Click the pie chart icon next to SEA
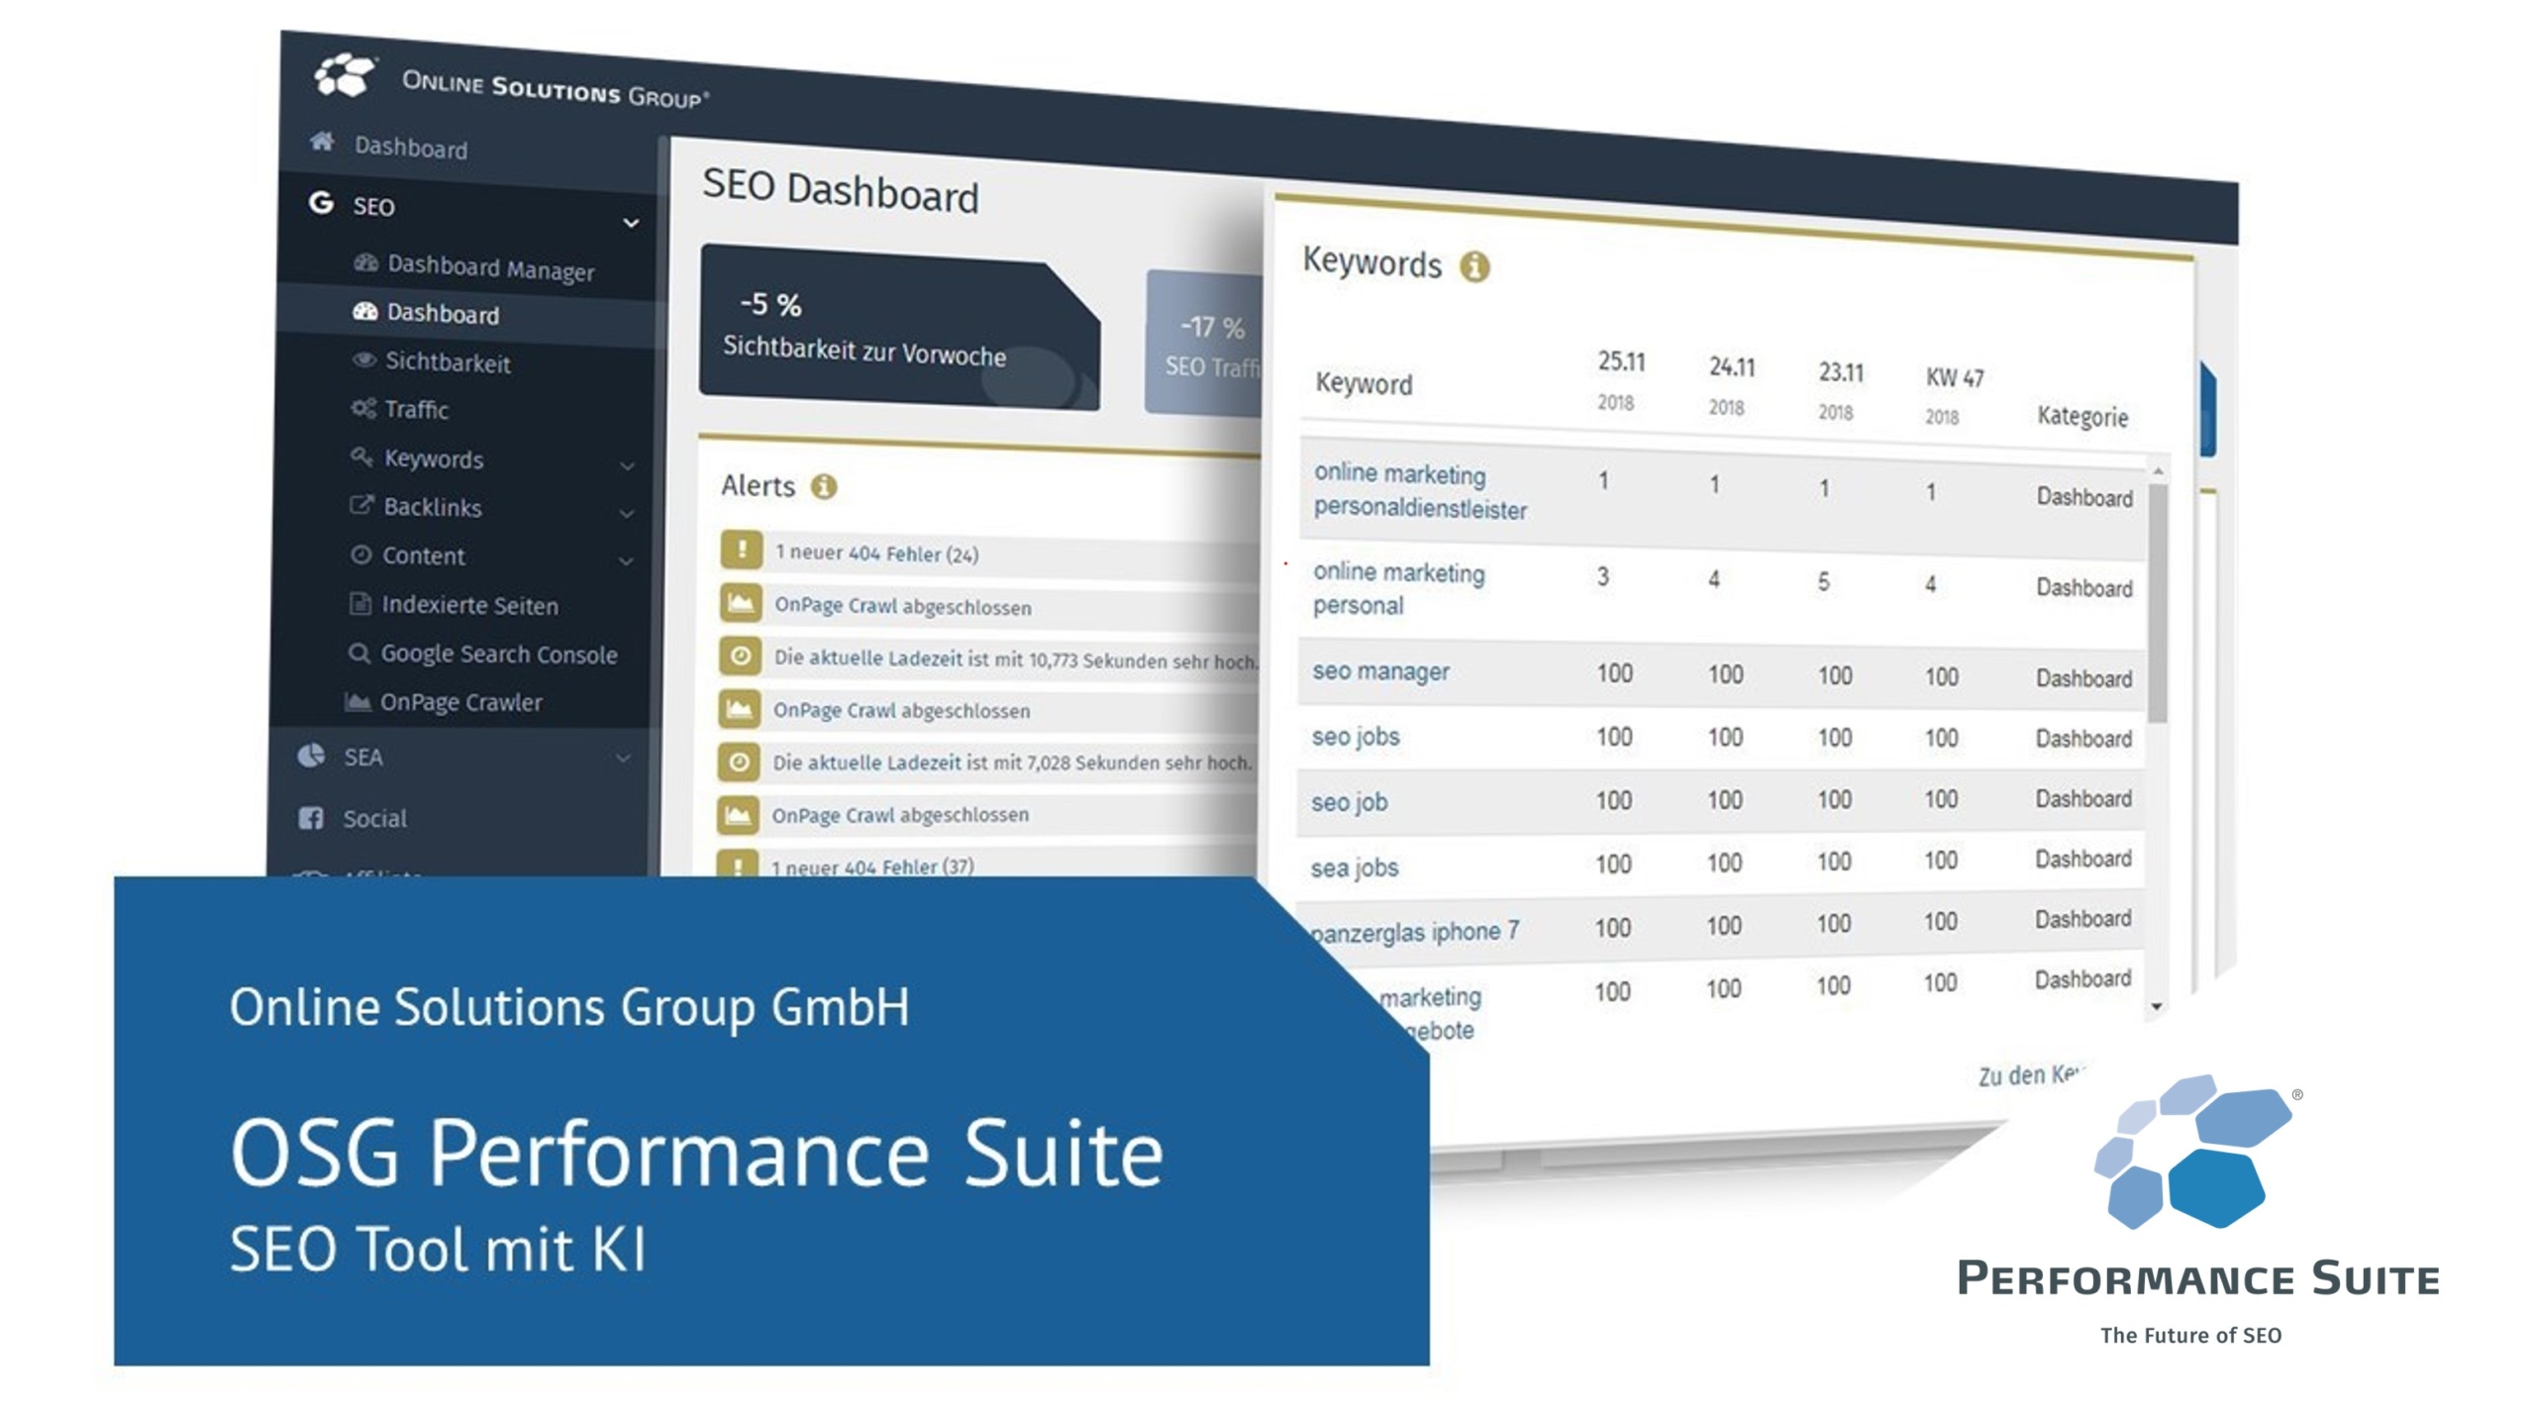Viewport: 2535px width, 1423px height. click(x=311, y=756)
